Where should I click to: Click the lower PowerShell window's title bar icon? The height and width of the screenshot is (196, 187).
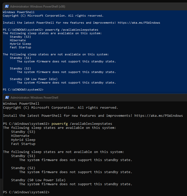point(7,98)
